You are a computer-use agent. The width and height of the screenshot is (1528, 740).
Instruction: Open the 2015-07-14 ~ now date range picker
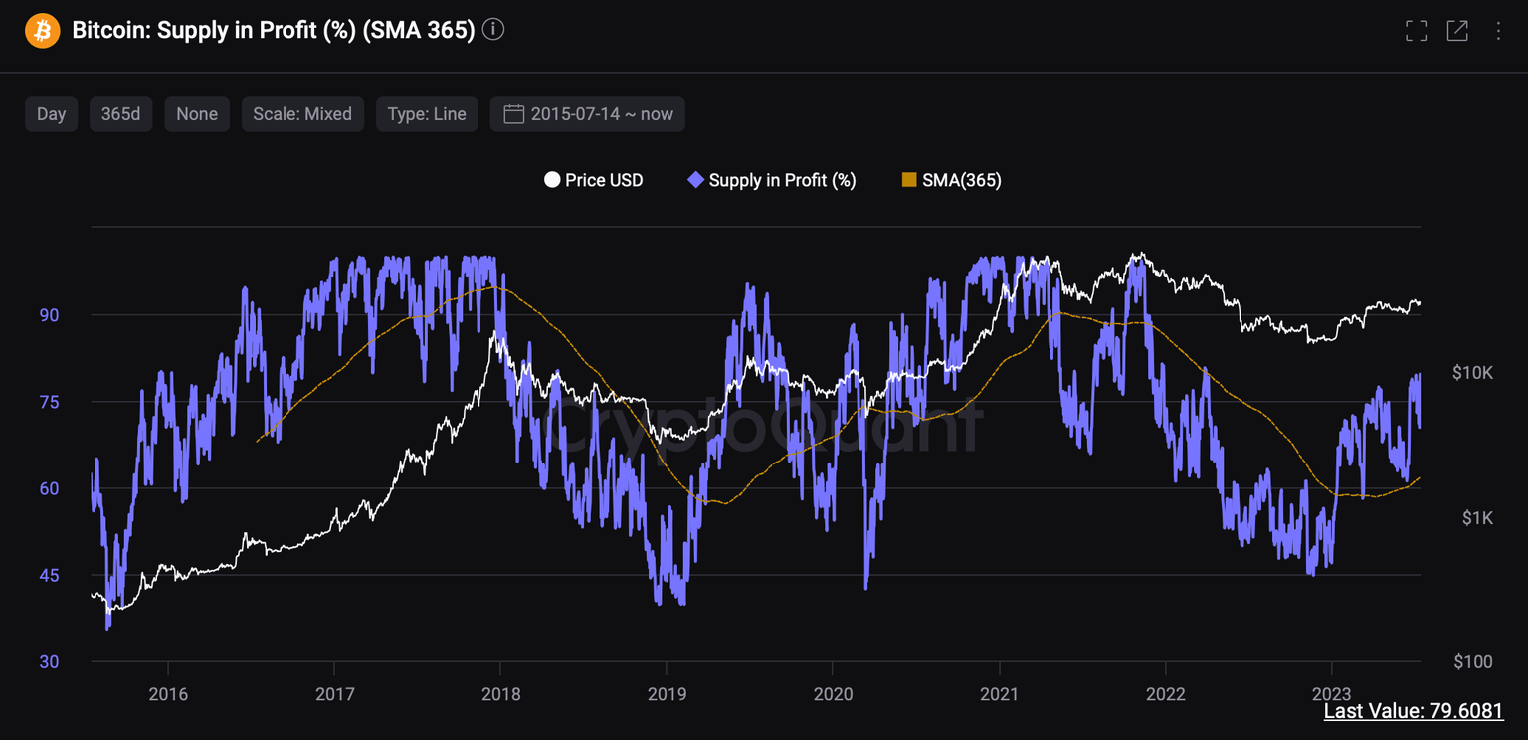(587, 113)
